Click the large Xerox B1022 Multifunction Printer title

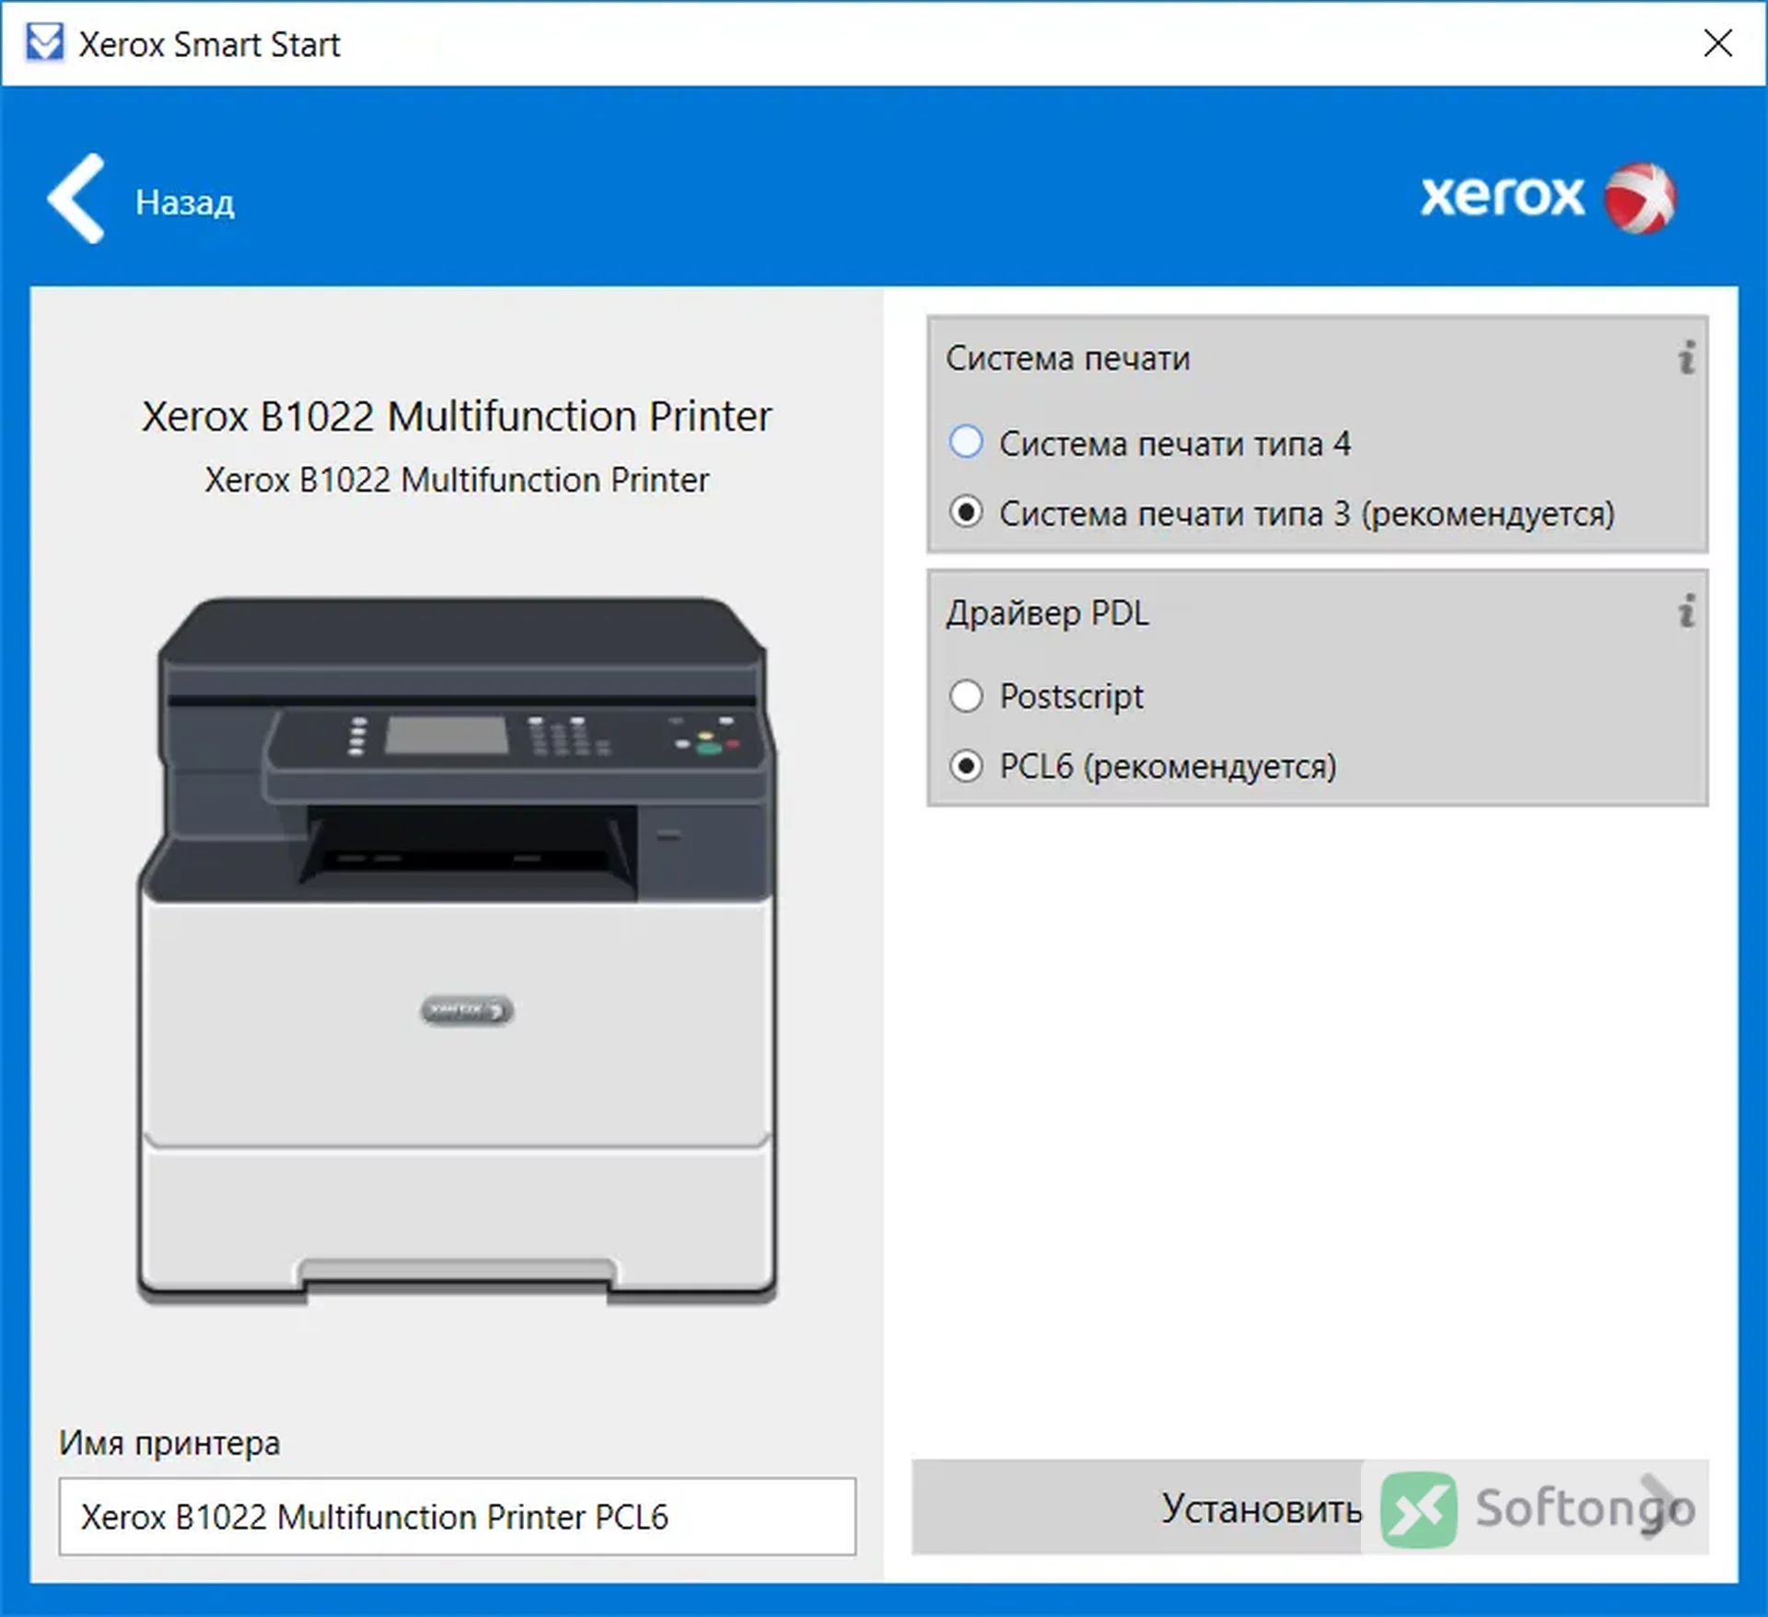457,416
